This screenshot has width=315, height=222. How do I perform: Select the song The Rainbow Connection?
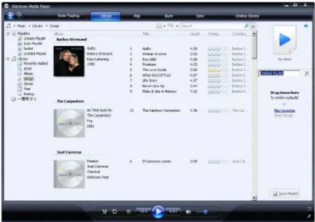tap(161, 110)
